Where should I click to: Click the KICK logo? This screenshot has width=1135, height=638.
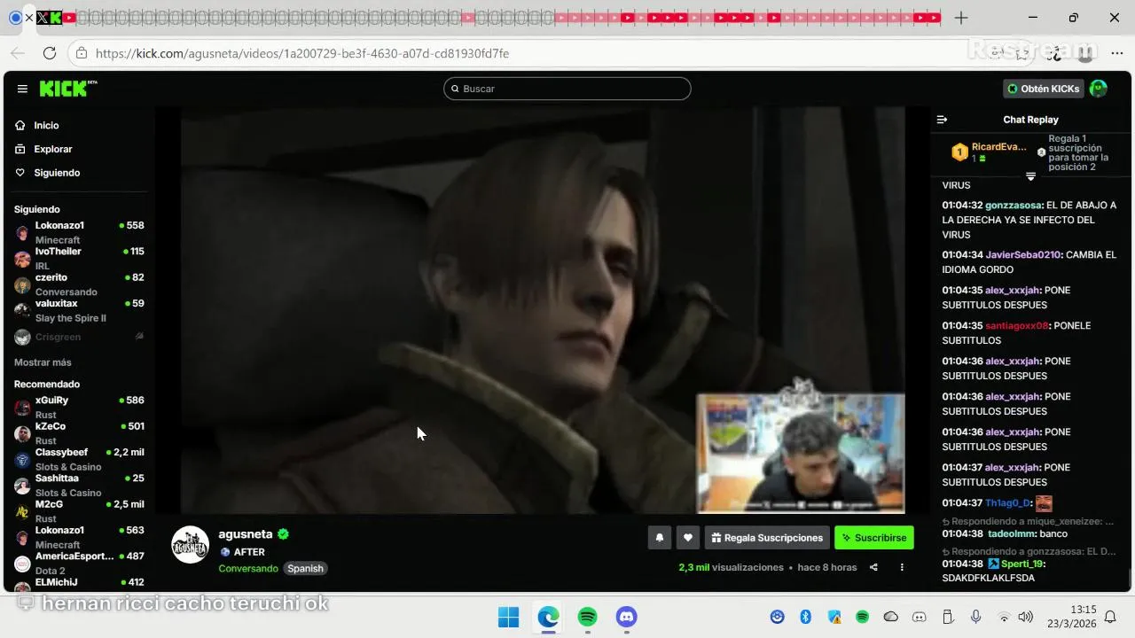(x=67, y=89)
